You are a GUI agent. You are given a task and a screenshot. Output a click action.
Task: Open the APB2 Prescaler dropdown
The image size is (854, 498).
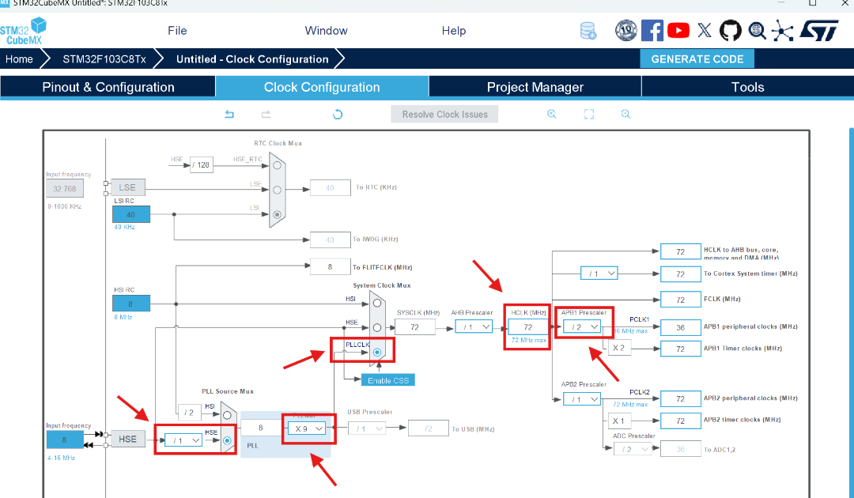(582, 399)
